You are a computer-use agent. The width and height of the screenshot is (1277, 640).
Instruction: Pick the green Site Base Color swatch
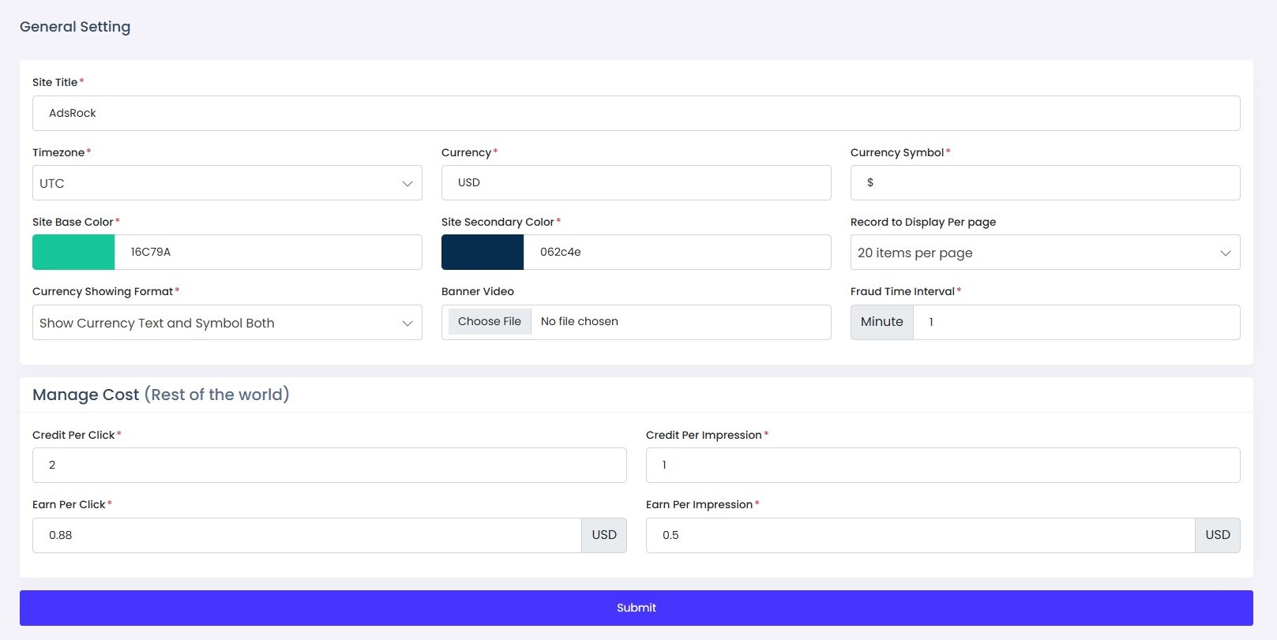pos(73,253)
